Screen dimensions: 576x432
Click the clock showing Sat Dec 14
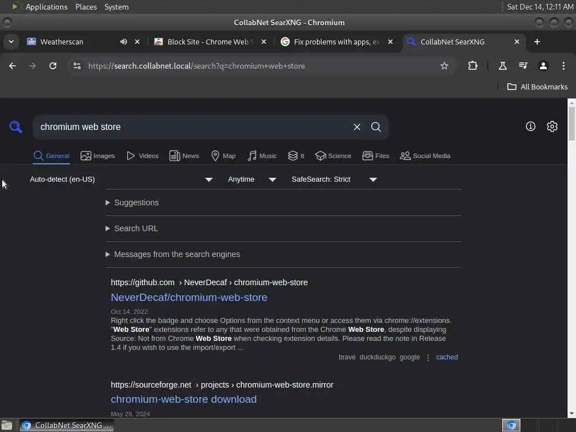(x=540, y=7)
